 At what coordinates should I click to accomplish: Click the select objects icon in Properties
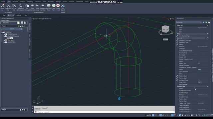[x=206, y=22]
